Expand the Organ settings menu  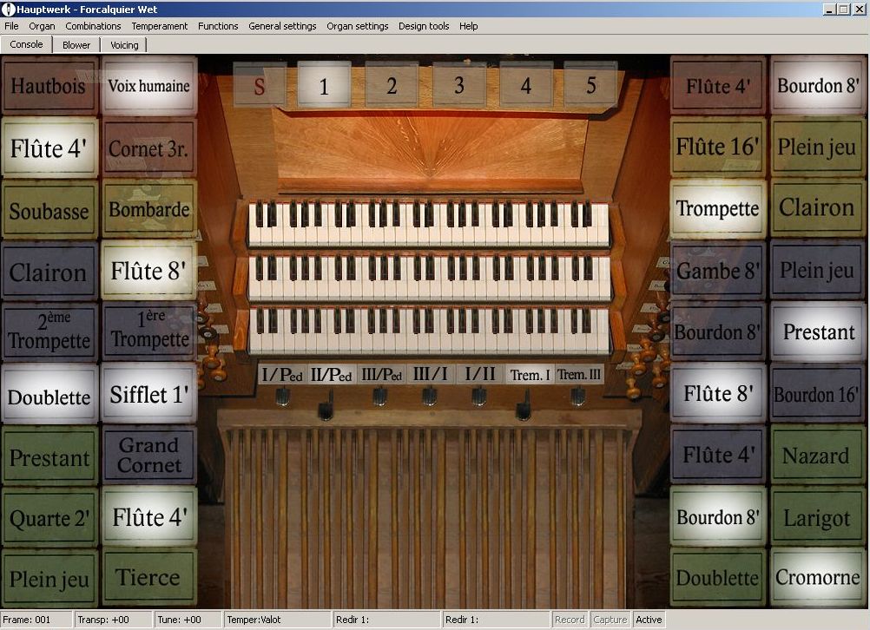357,26
